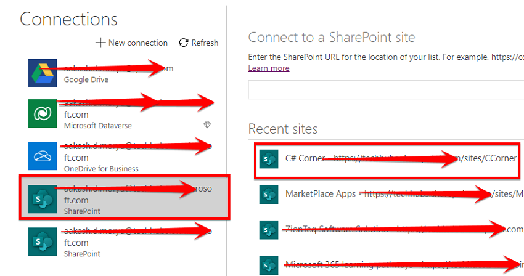Viewport: 524px width, 276px height.
Task: Click the Refresh label
Action: pyautogui.click(x=205, y=43)
